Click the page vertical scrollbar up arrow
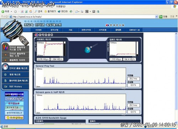Image resolution: width=178 pixels, height=129 pixels. 176,34
